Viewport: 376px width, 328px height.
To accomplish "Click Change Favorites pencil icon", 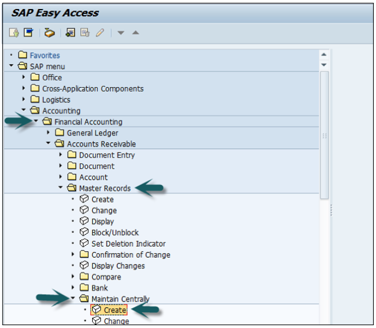I will (x=100, y=33).
